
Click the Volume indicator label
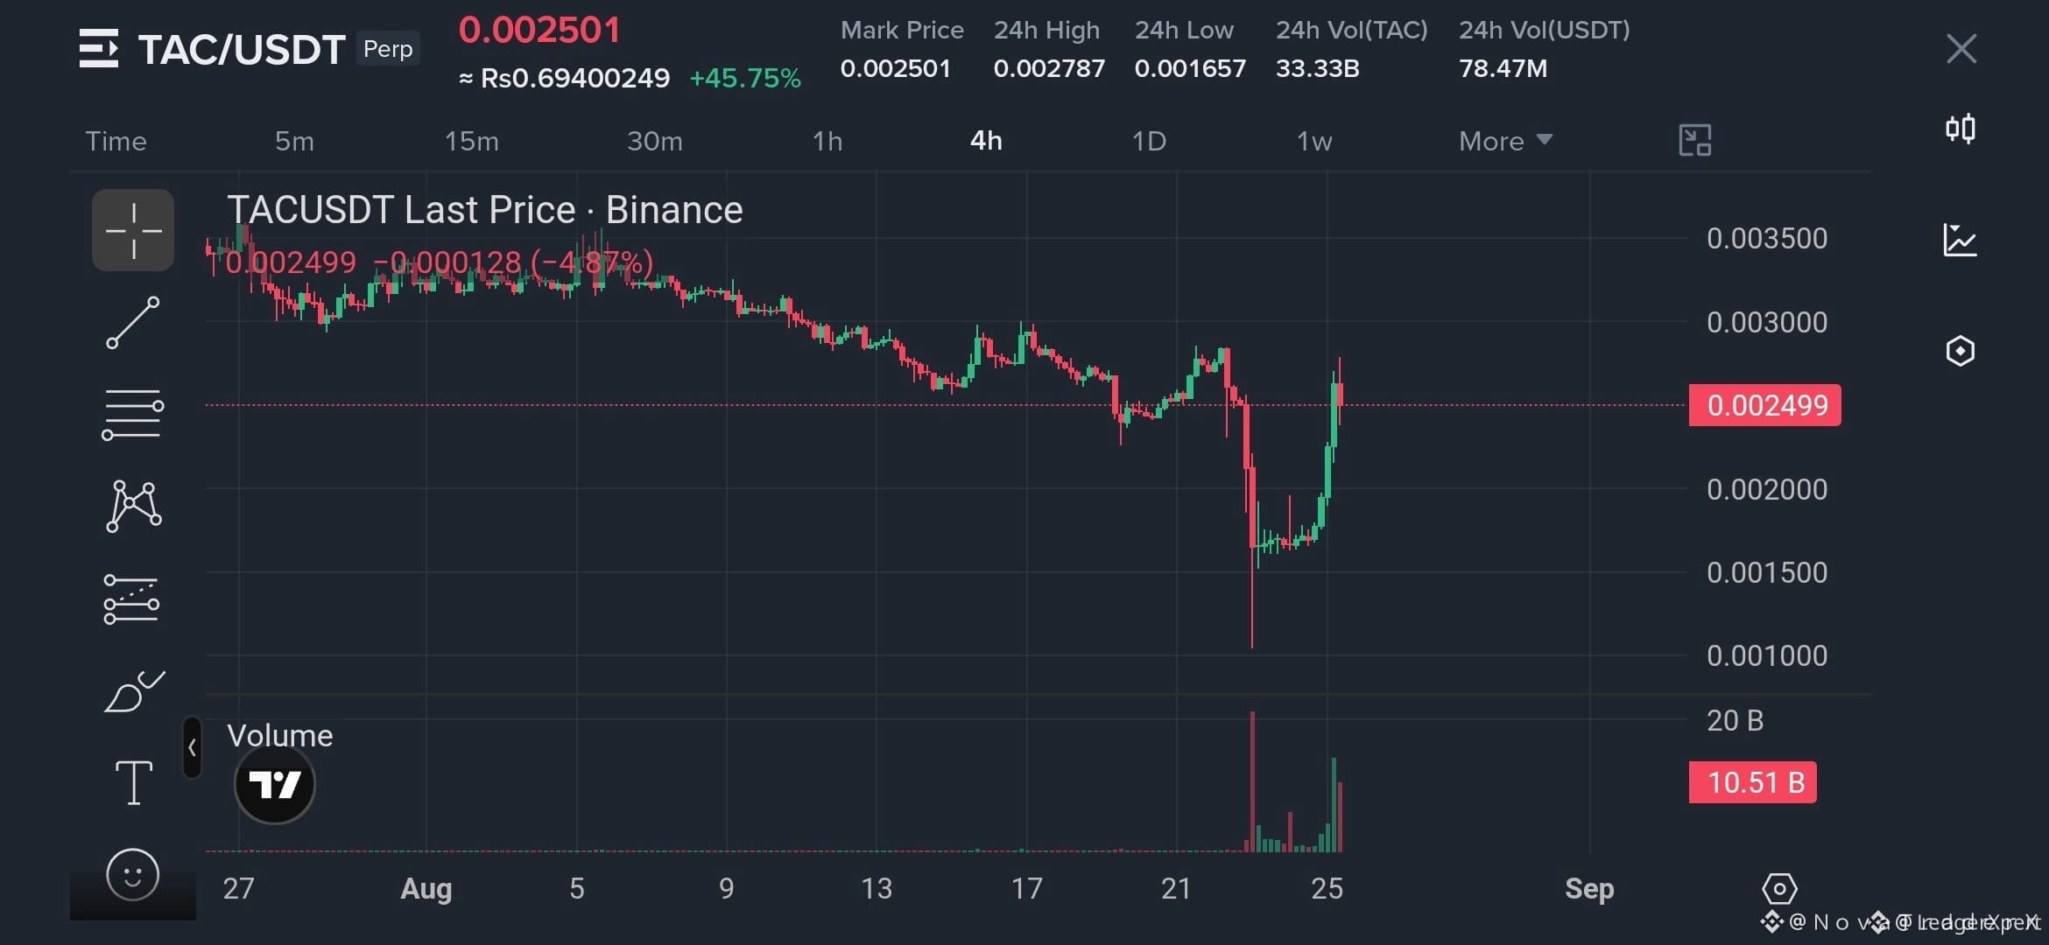pyautogui.click(x=280, y=736)
